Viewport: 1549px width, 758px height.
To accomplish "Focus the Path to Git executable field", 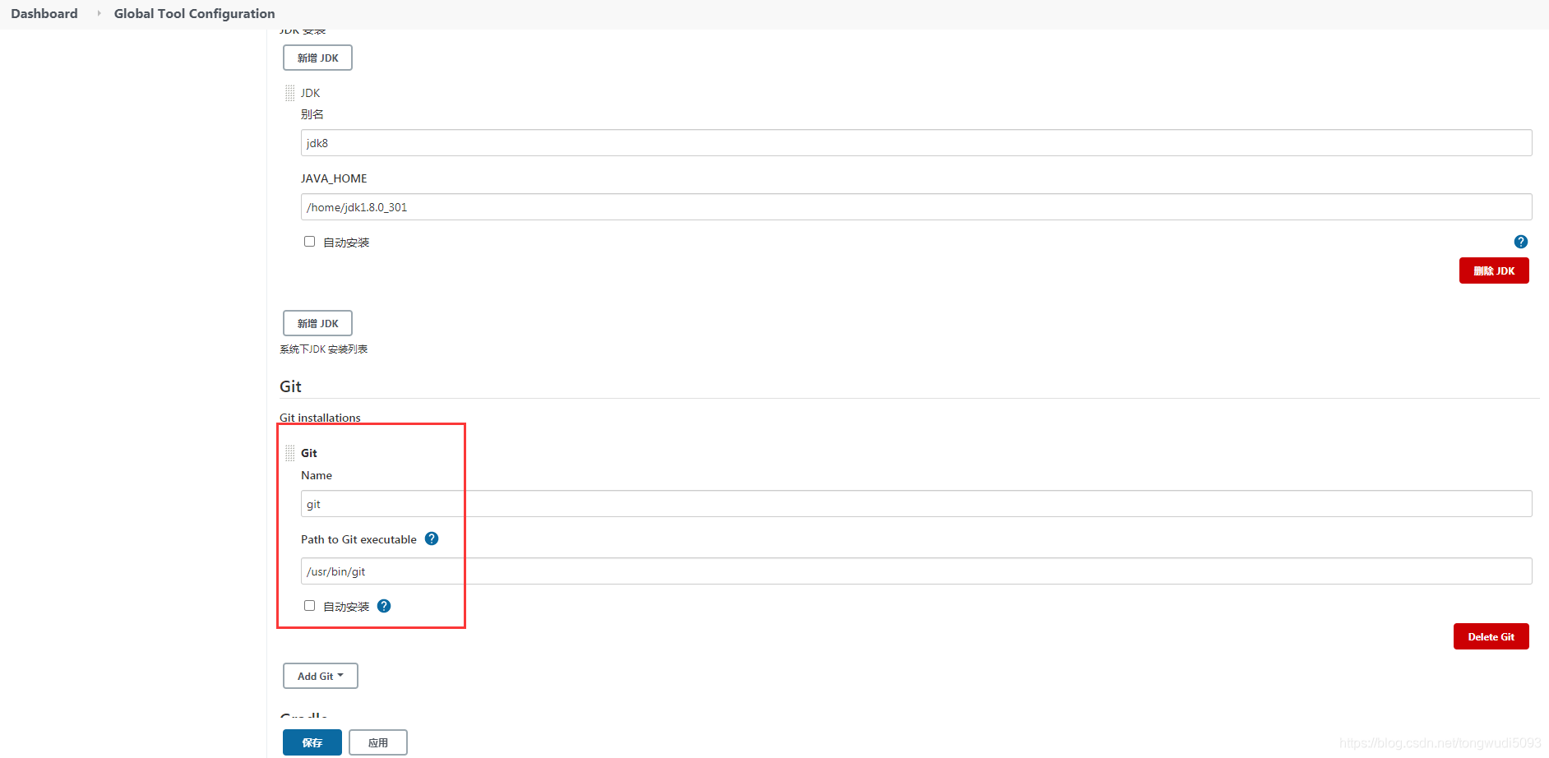I will pyautogui.click(x=916, y=571).
